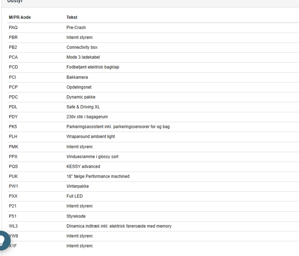Screen dimensions: 299x256
Task: Click the lightbulb help widget icon
Action: click(x=3, y=240)
